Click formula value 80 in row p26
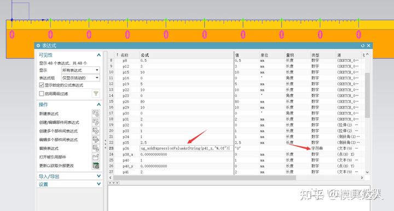Screen dimensions: 394x211 tap(142, 101)
